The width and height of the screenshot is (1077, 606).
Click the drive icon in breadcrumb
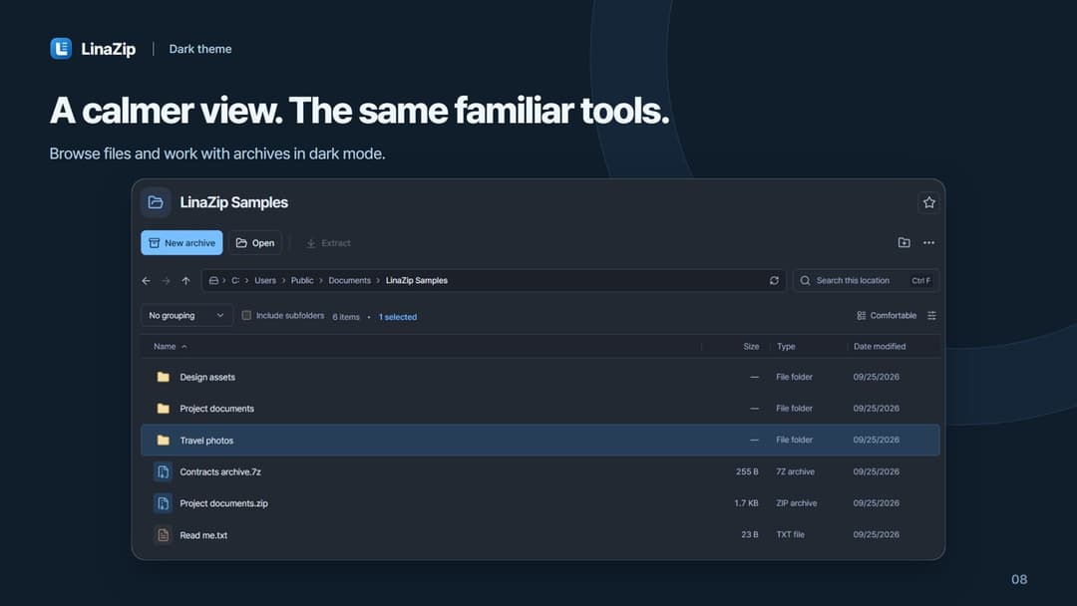tap(213, 281)
